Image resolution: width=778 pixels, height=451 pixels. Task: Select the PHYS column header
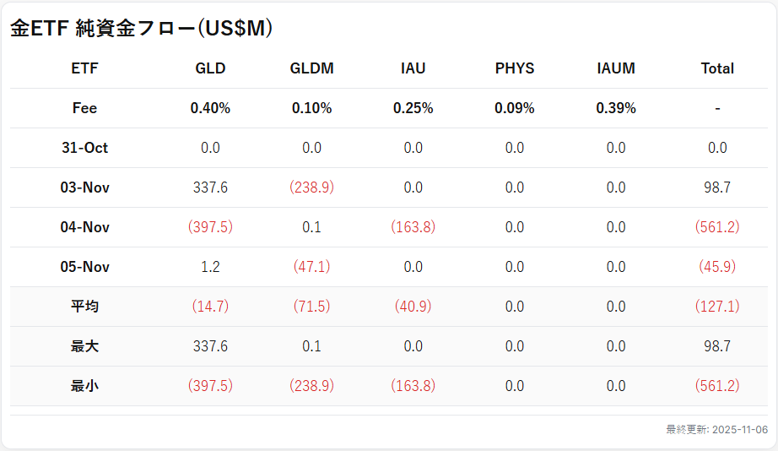(x=514, y=68)
